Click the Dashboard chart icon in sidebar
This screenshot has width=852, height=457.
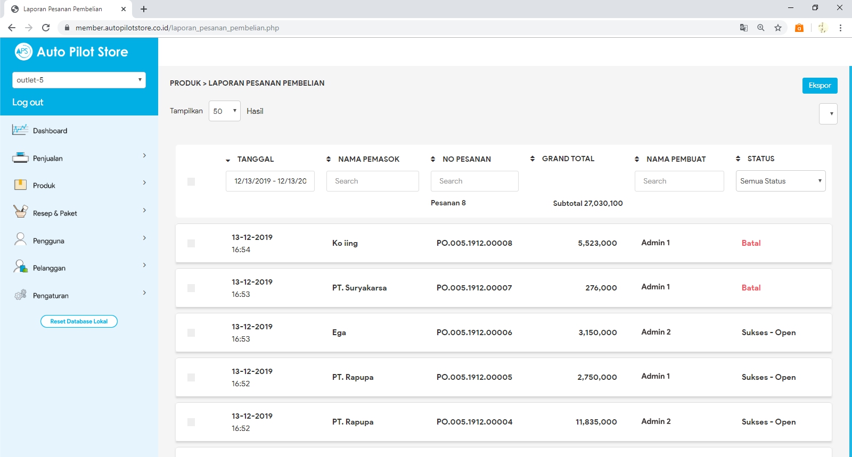[20, 130]
